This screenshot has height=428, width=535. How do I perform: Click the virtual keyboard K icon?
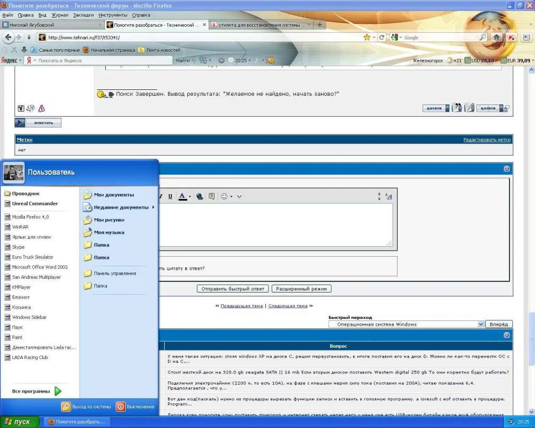(526, 37)
